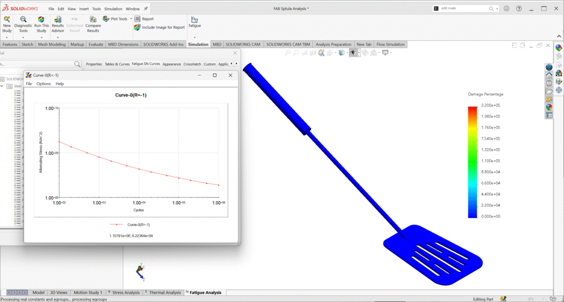Viewport: 564px width, 302px height.
Task: Toggle the pin icon beside Window menu
Action: coord(145,9)
